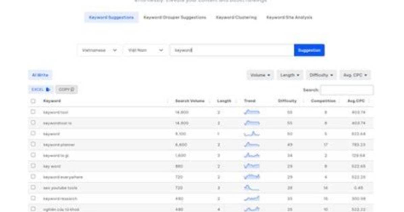Open trend sparkline for keyword research
Image resolution: width=404 pixels, height=212 pixels.
[x=252, y=198]
